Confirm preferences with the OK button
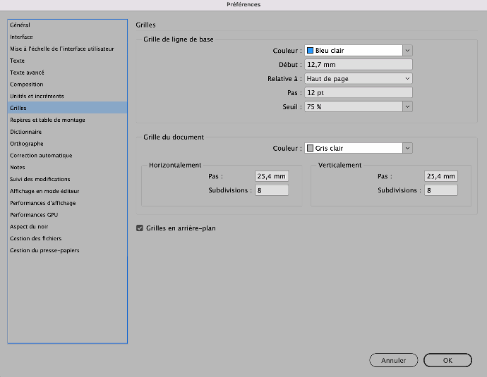Image resolution: width=487 pixels, height=377 pixels. [447, 360]
